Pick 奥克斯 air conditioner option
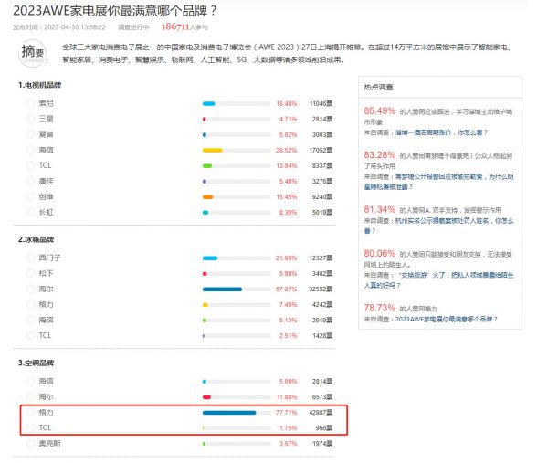This screenshot has width=548, height=463. [30, 443]
